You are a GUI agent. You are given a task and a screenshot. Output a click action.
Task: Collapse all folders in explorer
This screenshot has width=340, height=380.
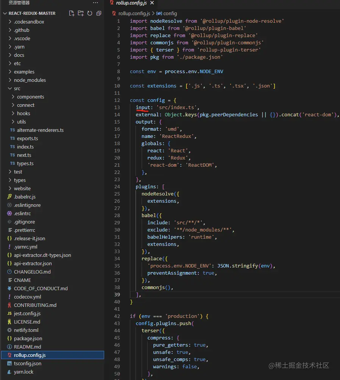pyautogui.click(x=98, y=13)
